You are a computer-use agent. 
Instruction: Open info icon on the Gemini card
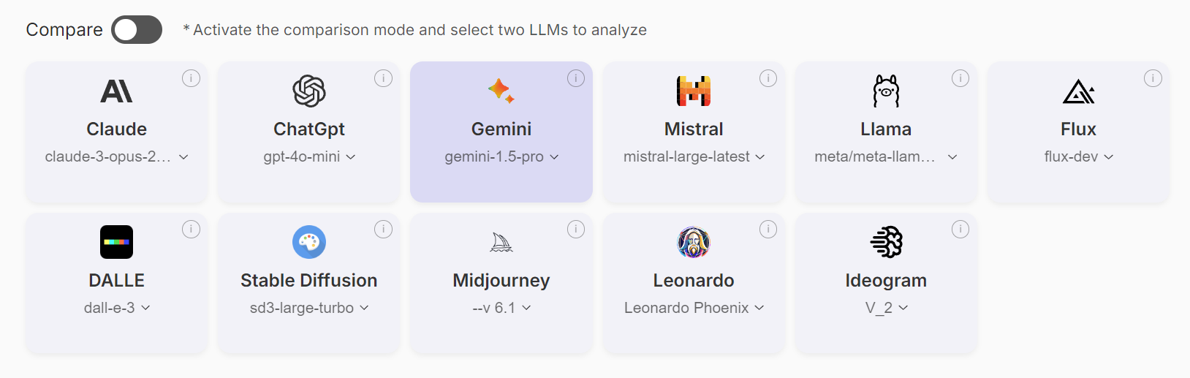point(576,78)
